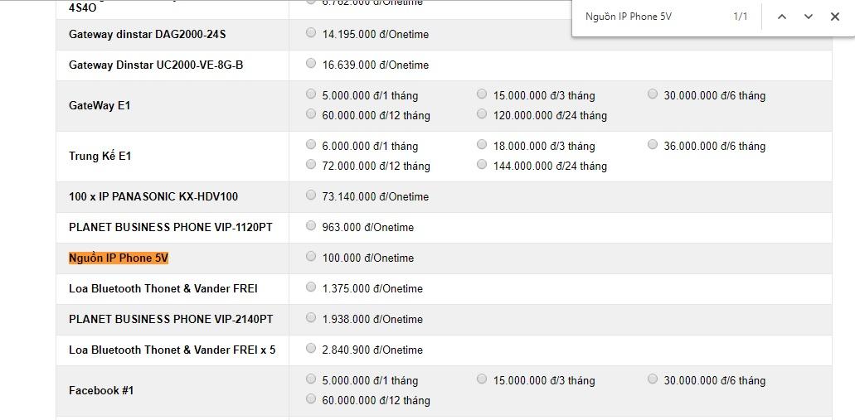Select Trung Kế E1 6.000.000 đ/1 tháng
Image resolution: width=855 pixels, height=420 pixels.
click(x=311, y=144)
